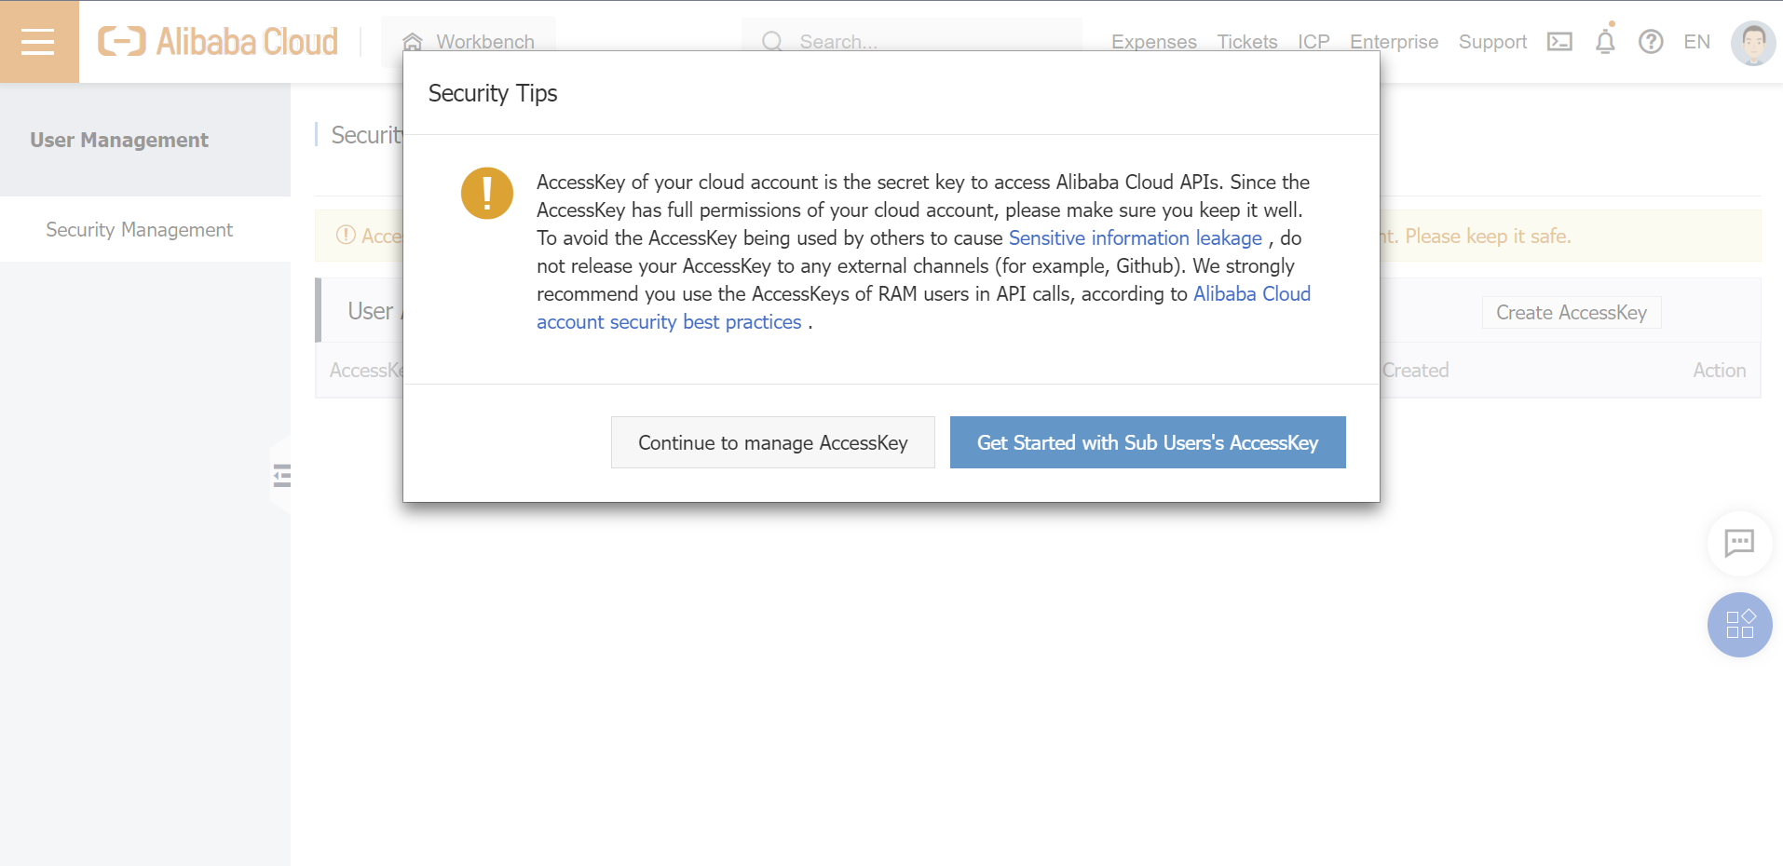Open the Support menu
1783x866 pixels.
point(1492,42)
